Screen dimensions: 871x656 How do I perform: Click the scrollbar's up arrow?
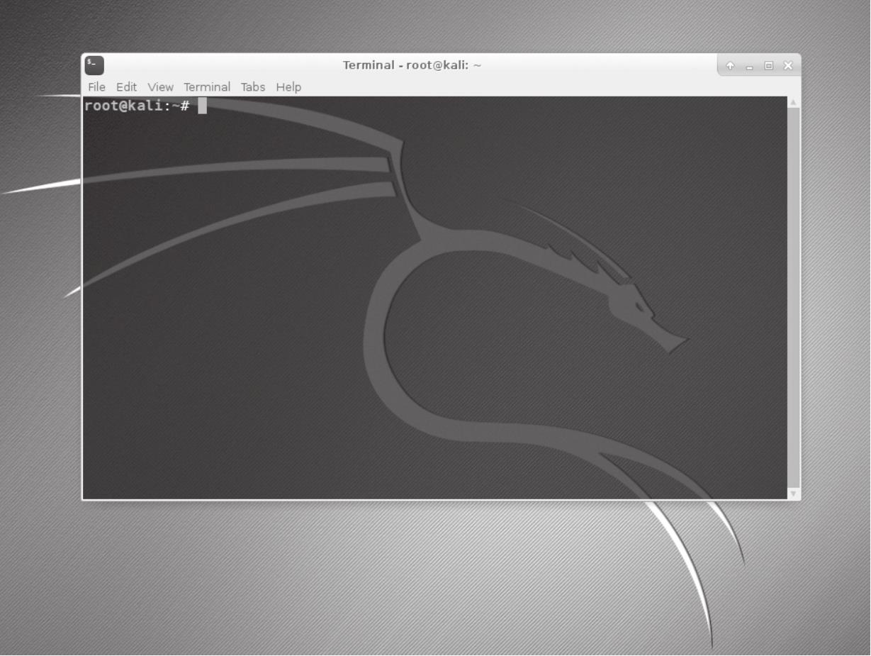pyautogui.click(x=793, y=103)
